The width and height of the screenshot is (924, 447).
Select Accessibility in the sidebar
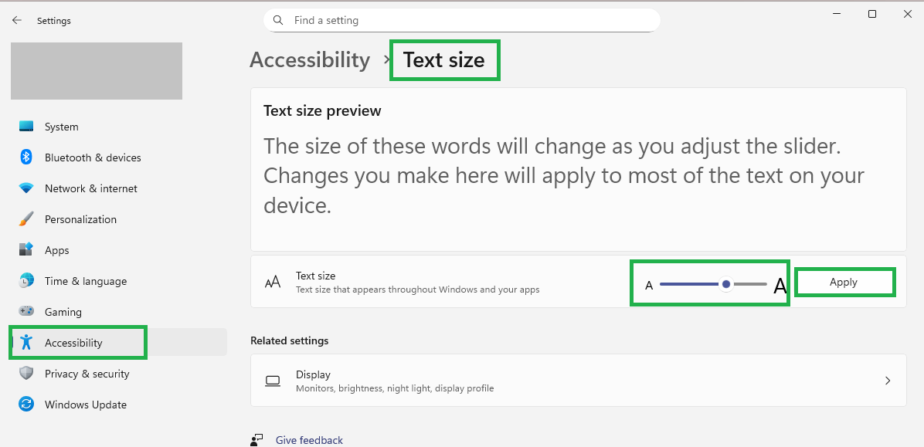[x=118, y=342]
